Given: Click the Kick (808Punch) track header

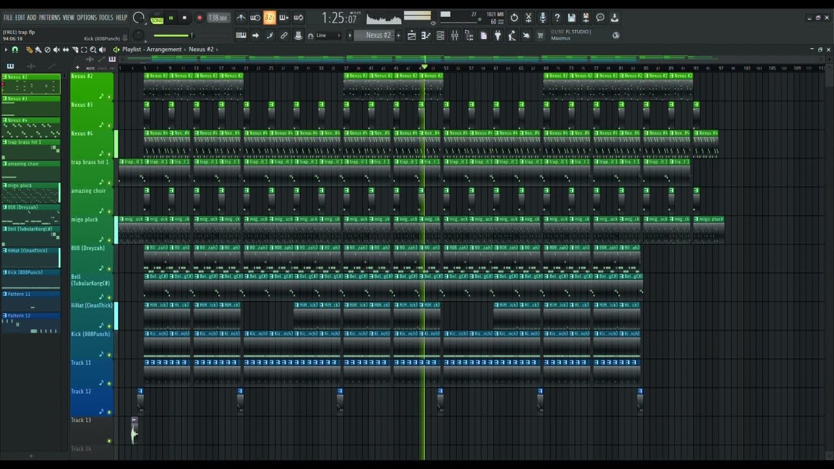Looking at the screenshot, I should (x=91, y=344).
